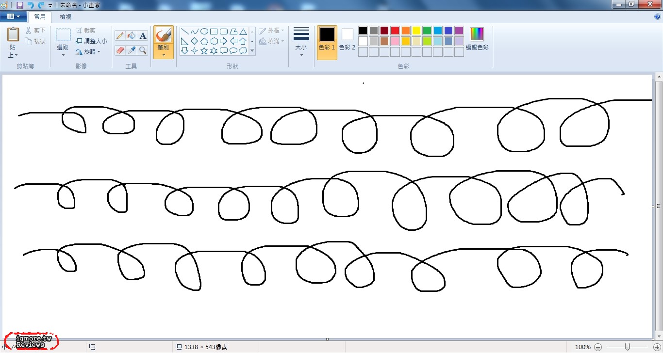Viewport: 663px width, 353px height.
Task: Click the zoom slider handle
Action: pos(628,347)
